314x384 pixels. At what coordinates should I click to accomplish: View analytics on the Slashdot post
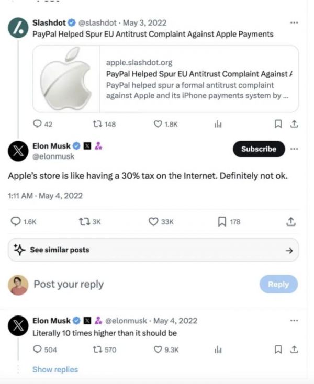218,124
